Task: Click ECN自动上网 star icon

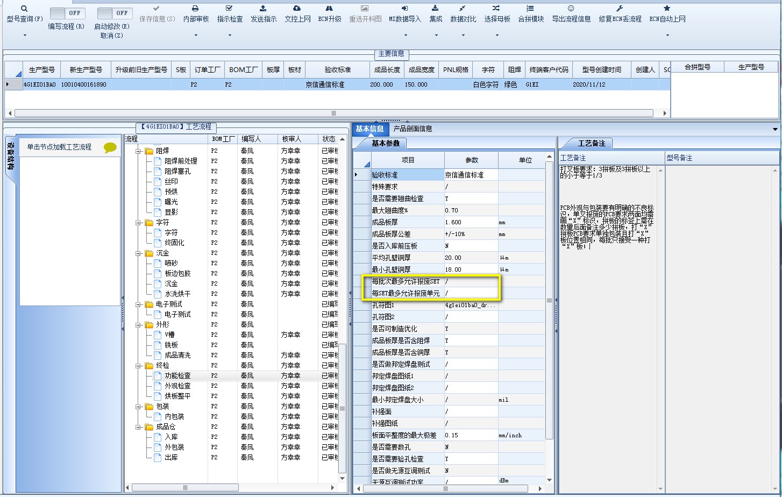Action: point(667,9)
